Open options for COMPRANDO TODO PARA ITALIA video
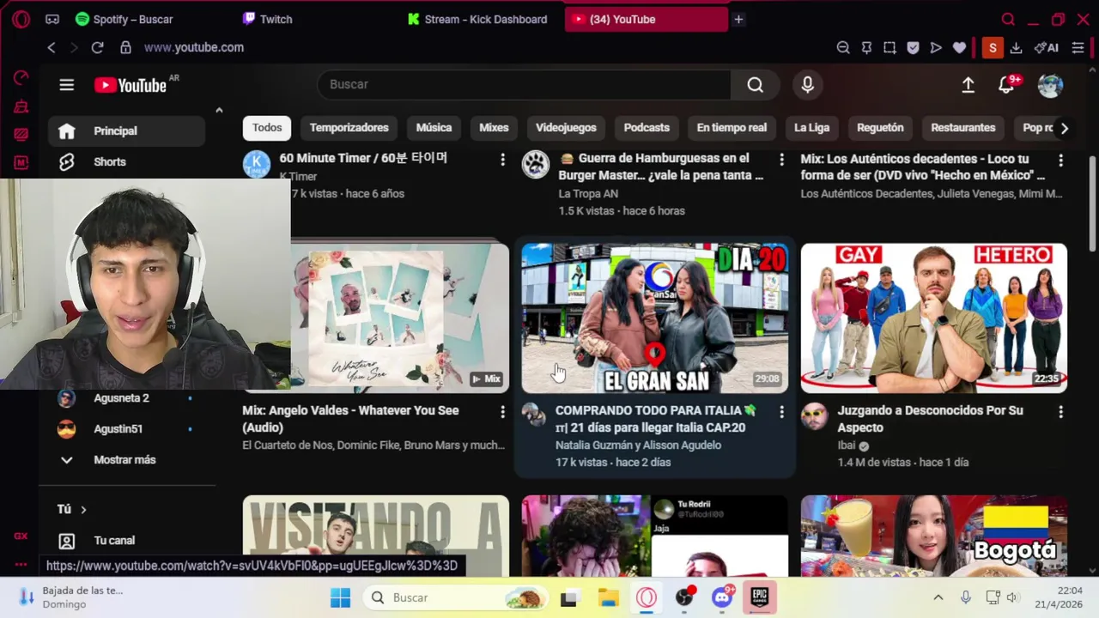The image size is (1099, 618). pos(781,412)
